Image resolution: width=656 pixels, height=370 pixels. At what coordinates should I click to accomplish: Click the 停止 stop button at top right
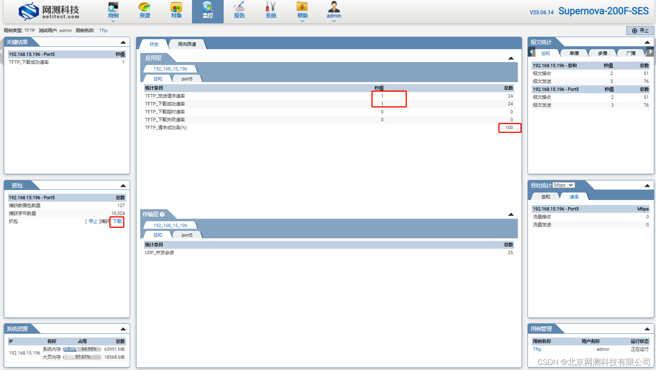640,30
